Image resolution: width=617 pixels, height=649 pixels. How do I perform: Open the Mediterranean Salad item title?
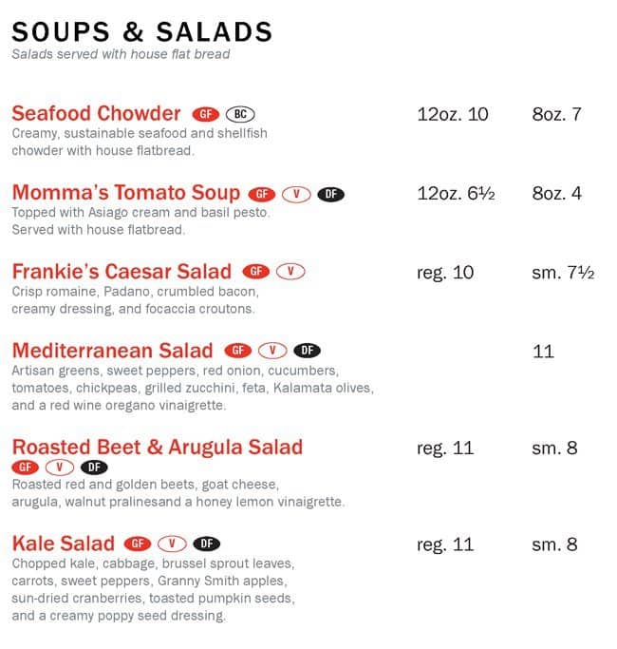pyautogui.click(x=112, y=351)
